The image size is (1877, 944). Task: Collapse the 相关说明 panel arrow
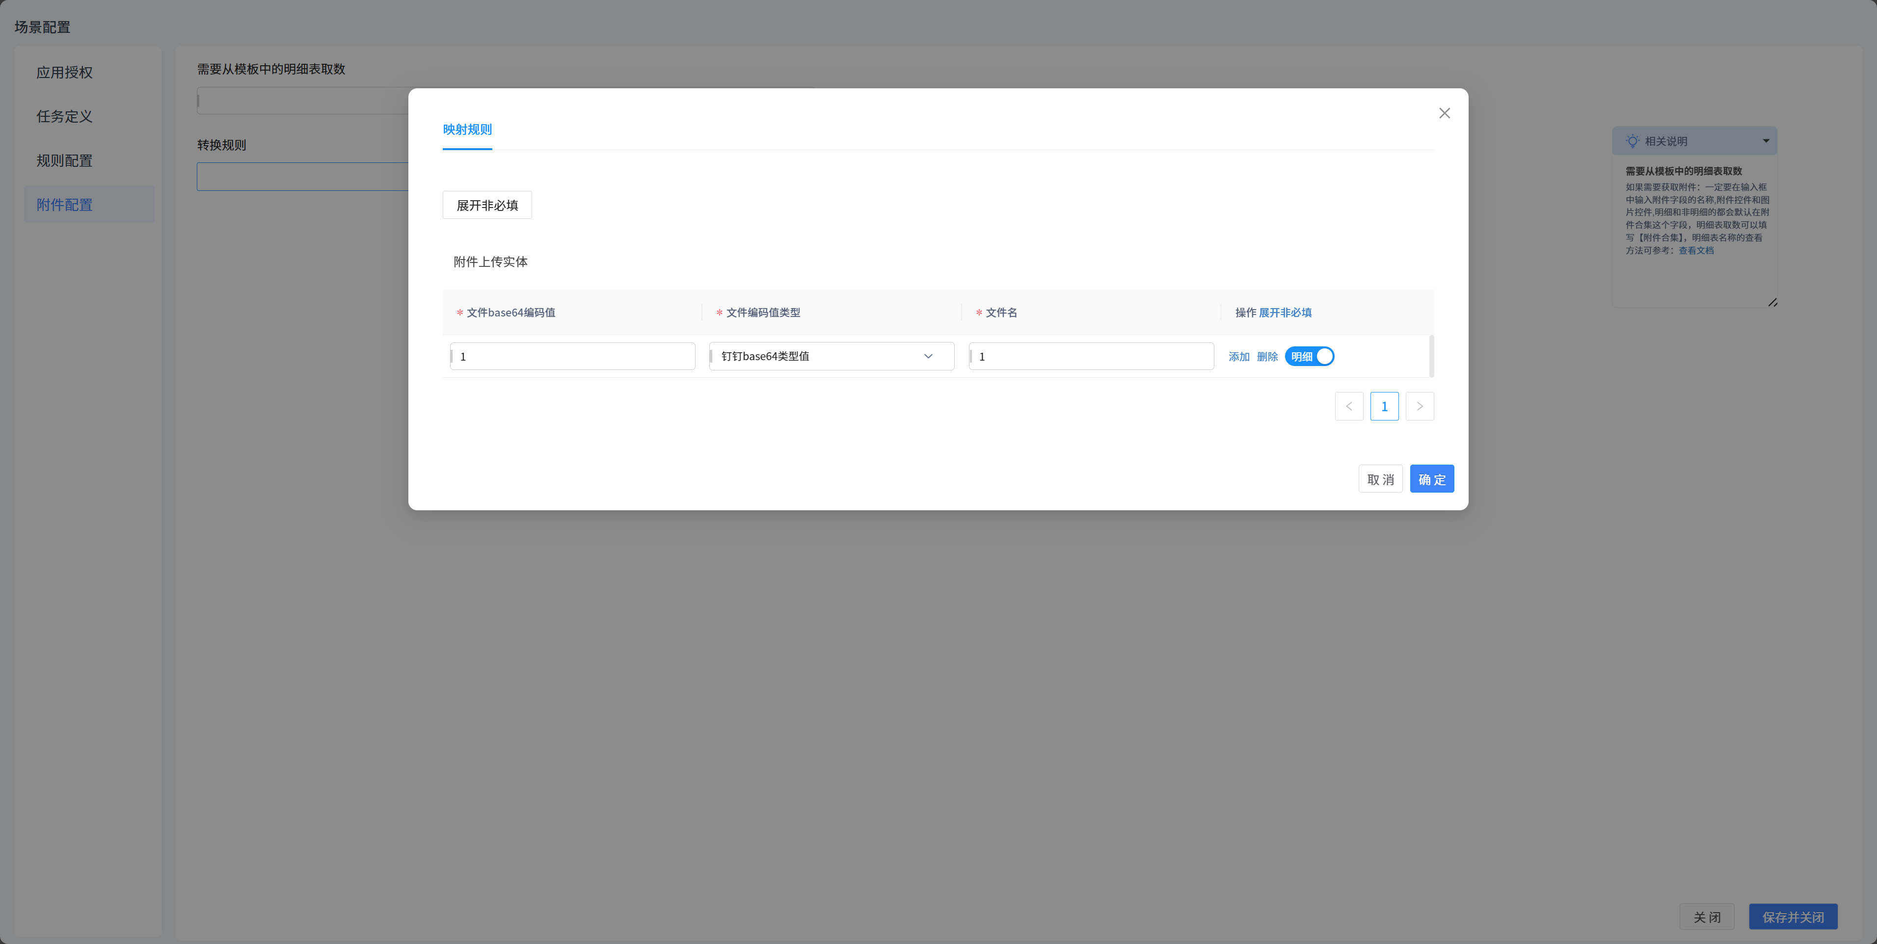tap(1766, 141)
